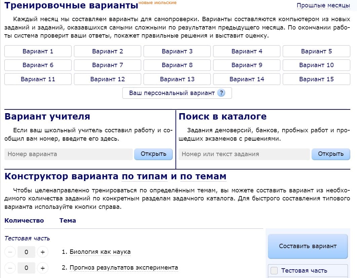This screenshot has width=357, height=278.
Task: Expand topic Прогноз результатов эксперимента
Action: pos(124,268)
